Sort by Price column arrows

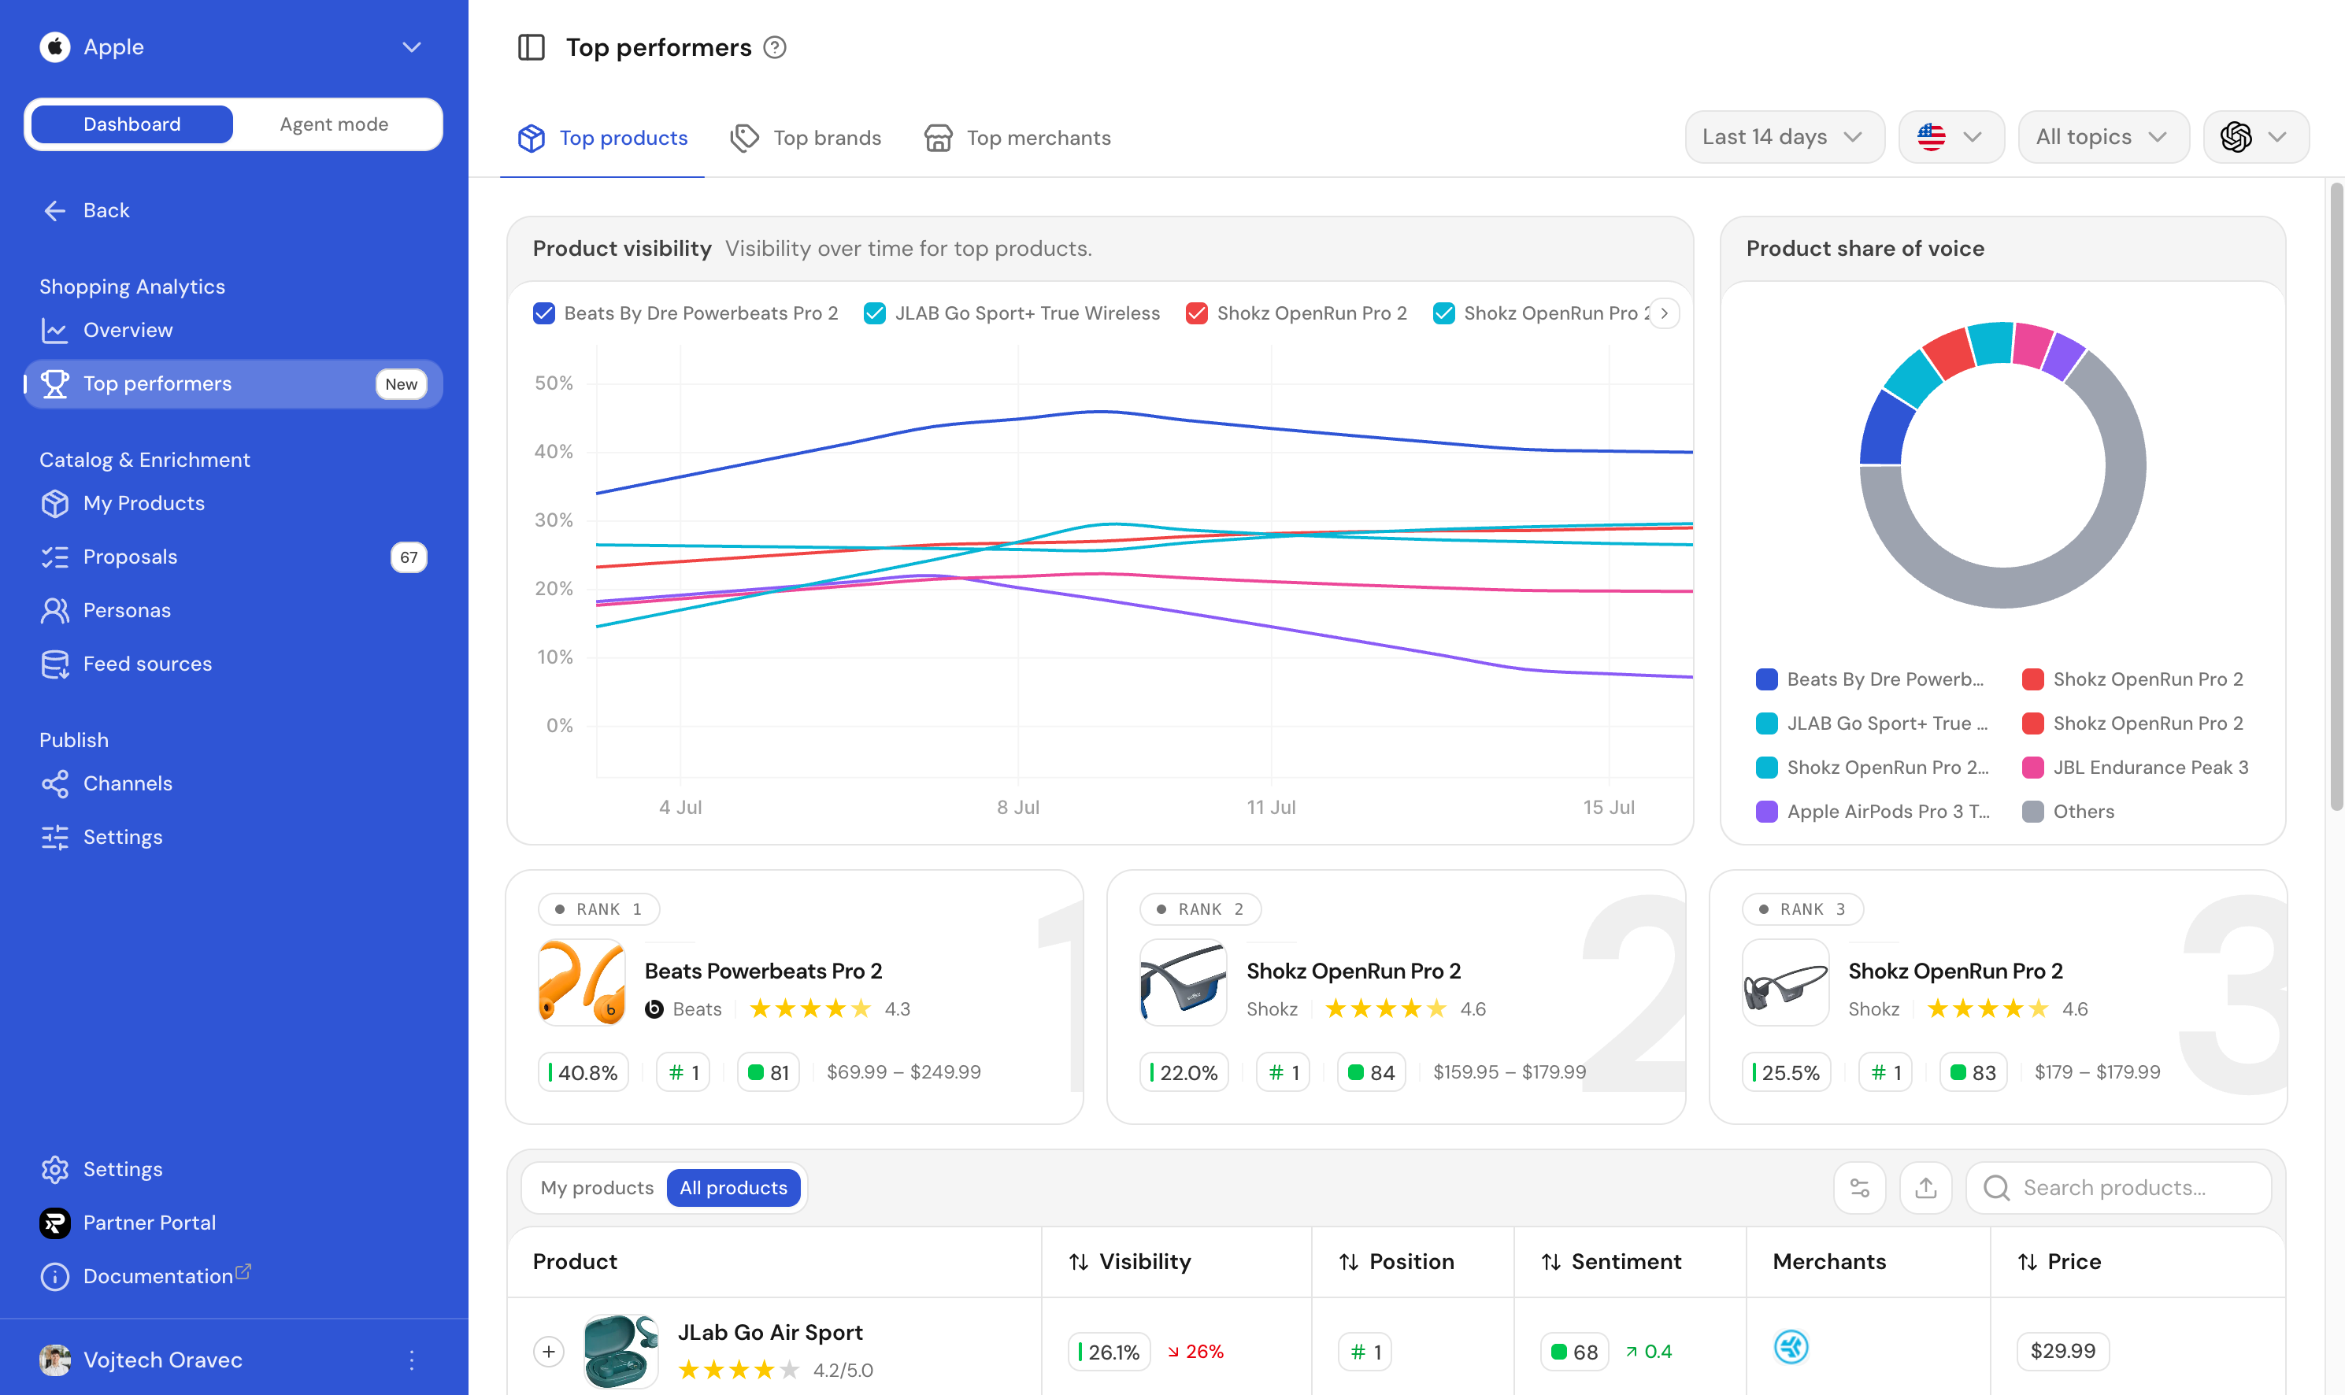[x=2026, y=1261]
